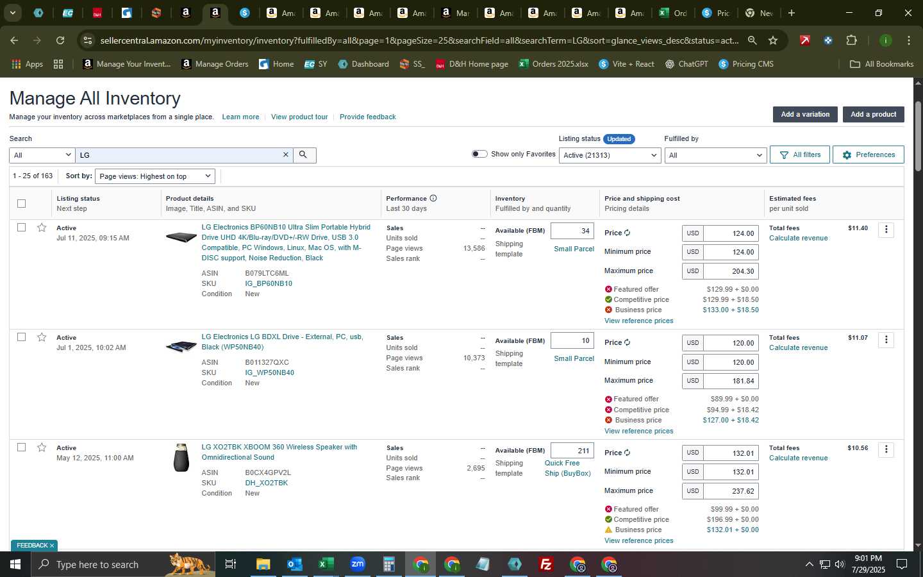Click the Add a variation button
The height and width of the screenshot is (577, 923).
tap(805, 114)
